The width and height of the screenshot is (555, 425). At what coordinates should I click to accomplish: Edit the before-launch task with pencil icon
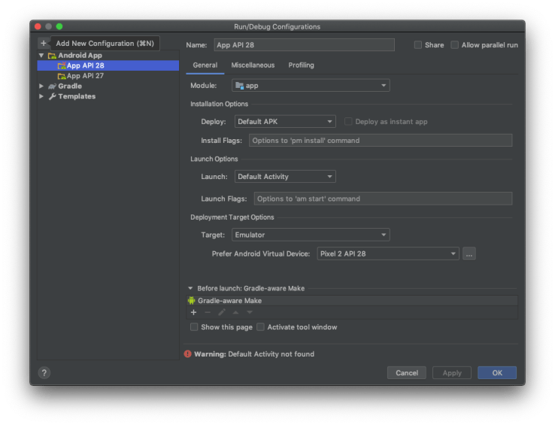pyautogui.click(x=222, y=312)
